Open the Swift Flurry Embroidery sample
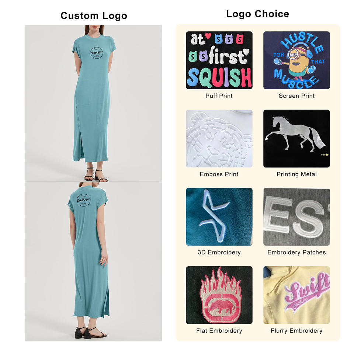 pos(296,295)
